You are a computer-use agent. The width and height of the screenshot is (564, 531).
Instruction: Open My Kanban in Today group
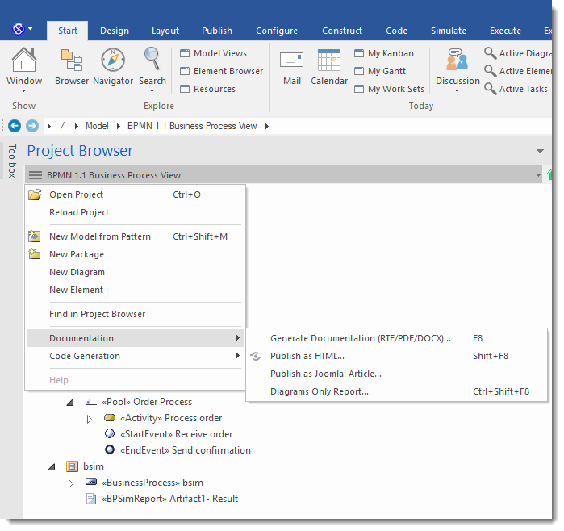point(391,53)
